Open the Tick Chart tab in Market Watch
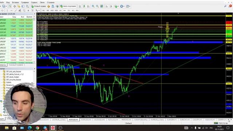This screenshot has height=131, width=233. (x=16, y=65)
